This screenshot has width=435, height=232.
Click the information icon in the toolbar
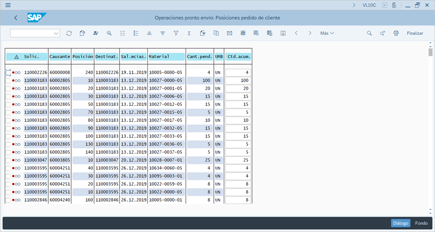[283, 34]
